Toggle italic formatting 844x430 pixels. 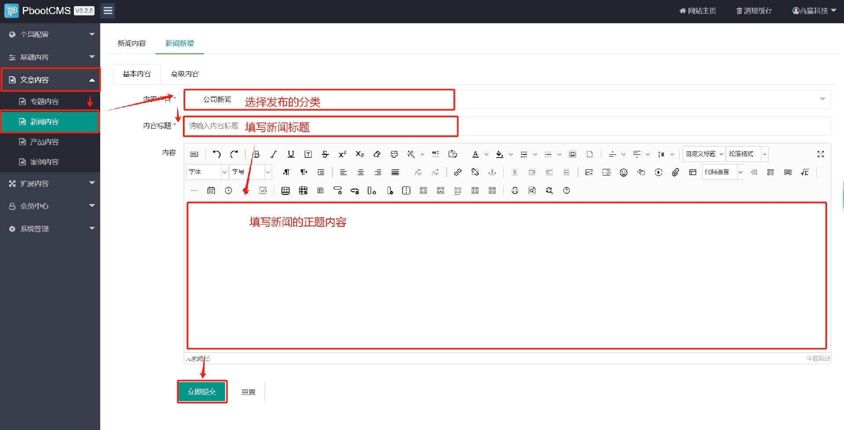273,154
